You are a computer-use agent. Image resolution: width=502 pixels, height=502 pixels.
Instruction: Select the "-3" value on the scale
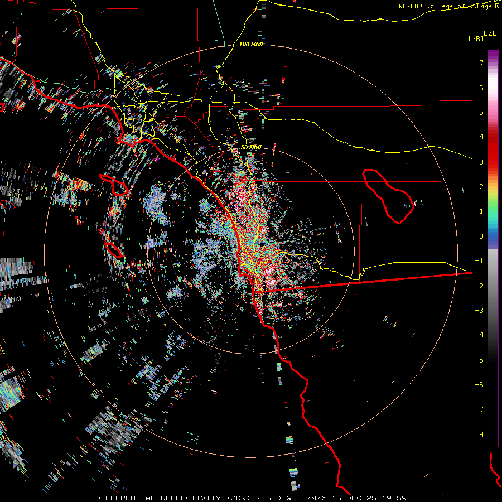(x=479, y=311)
